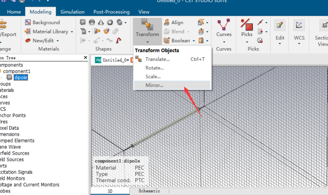Click the rotate face icon
The height and width of the screenshot is (195, 328).
(x=106, y=31)
